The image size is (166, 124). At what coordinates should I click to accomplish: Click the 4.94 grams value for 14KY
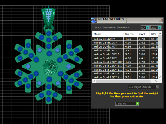tap(130, 46)
